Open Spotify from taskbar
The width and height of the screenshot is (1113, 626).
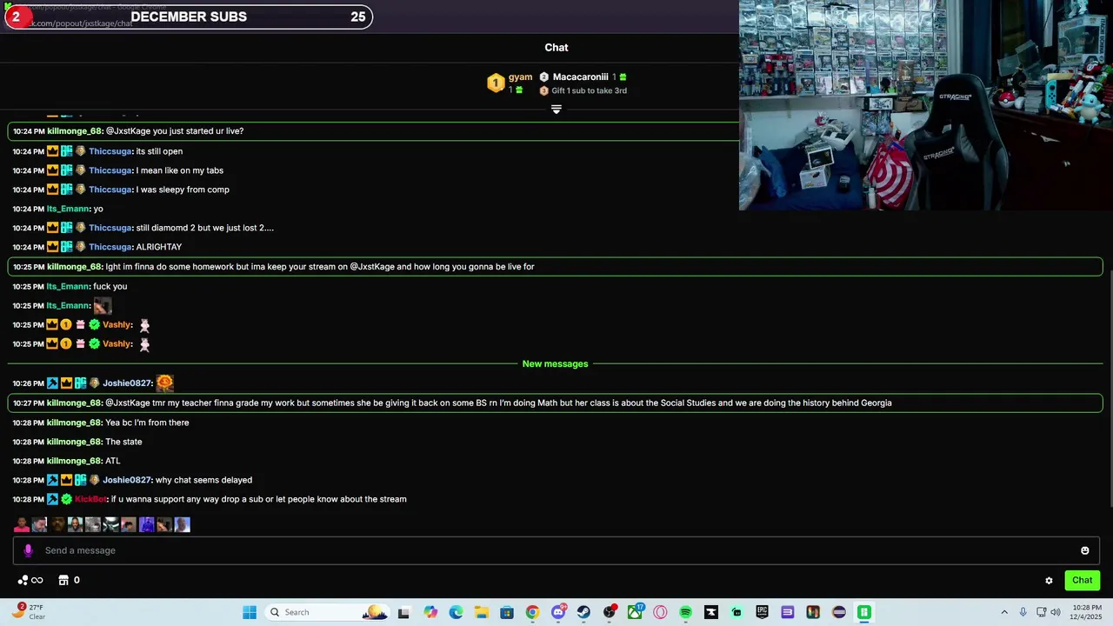click(685, 612)
